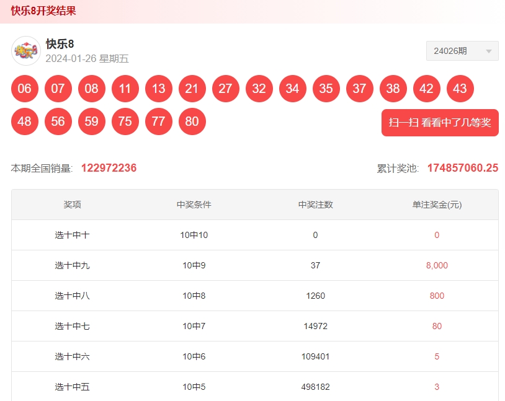The image size is (505, 401).
Task: Select the number ball 75
Action: click(x=125, y=121)
